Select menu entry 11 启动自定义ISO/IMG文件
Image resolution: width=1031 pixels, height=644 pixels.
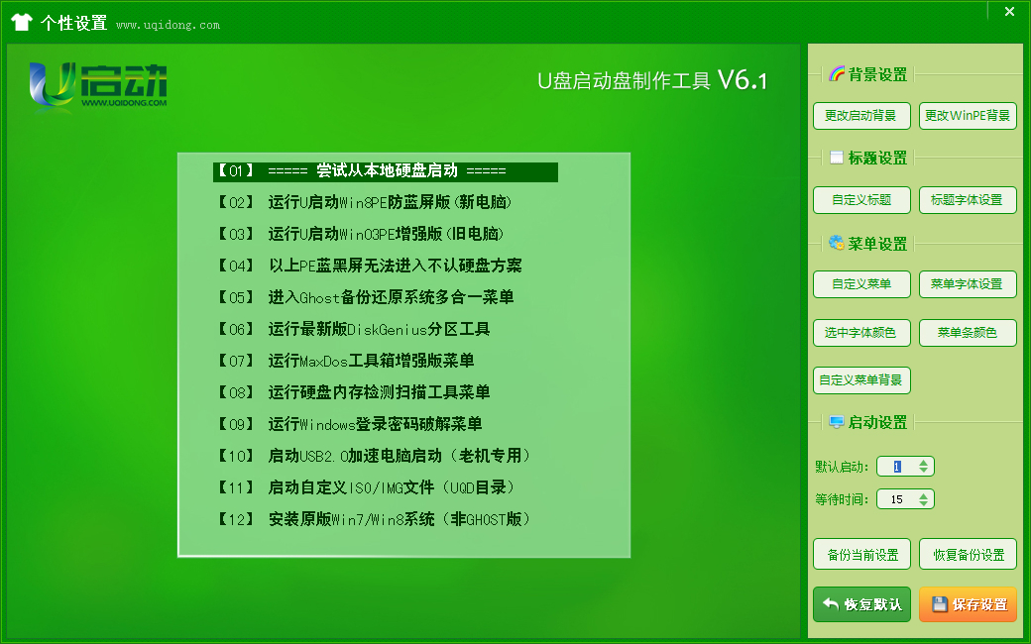[x=366, y=486]
